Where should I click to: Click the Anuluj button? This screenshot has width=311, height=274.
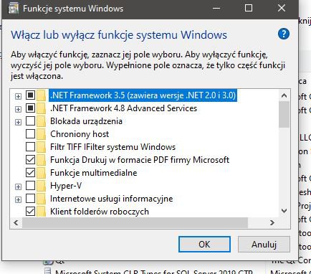tap(264, 245)
